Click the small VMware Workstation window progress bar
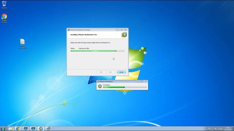Viewport: 234px width, 131px height. 125,87
